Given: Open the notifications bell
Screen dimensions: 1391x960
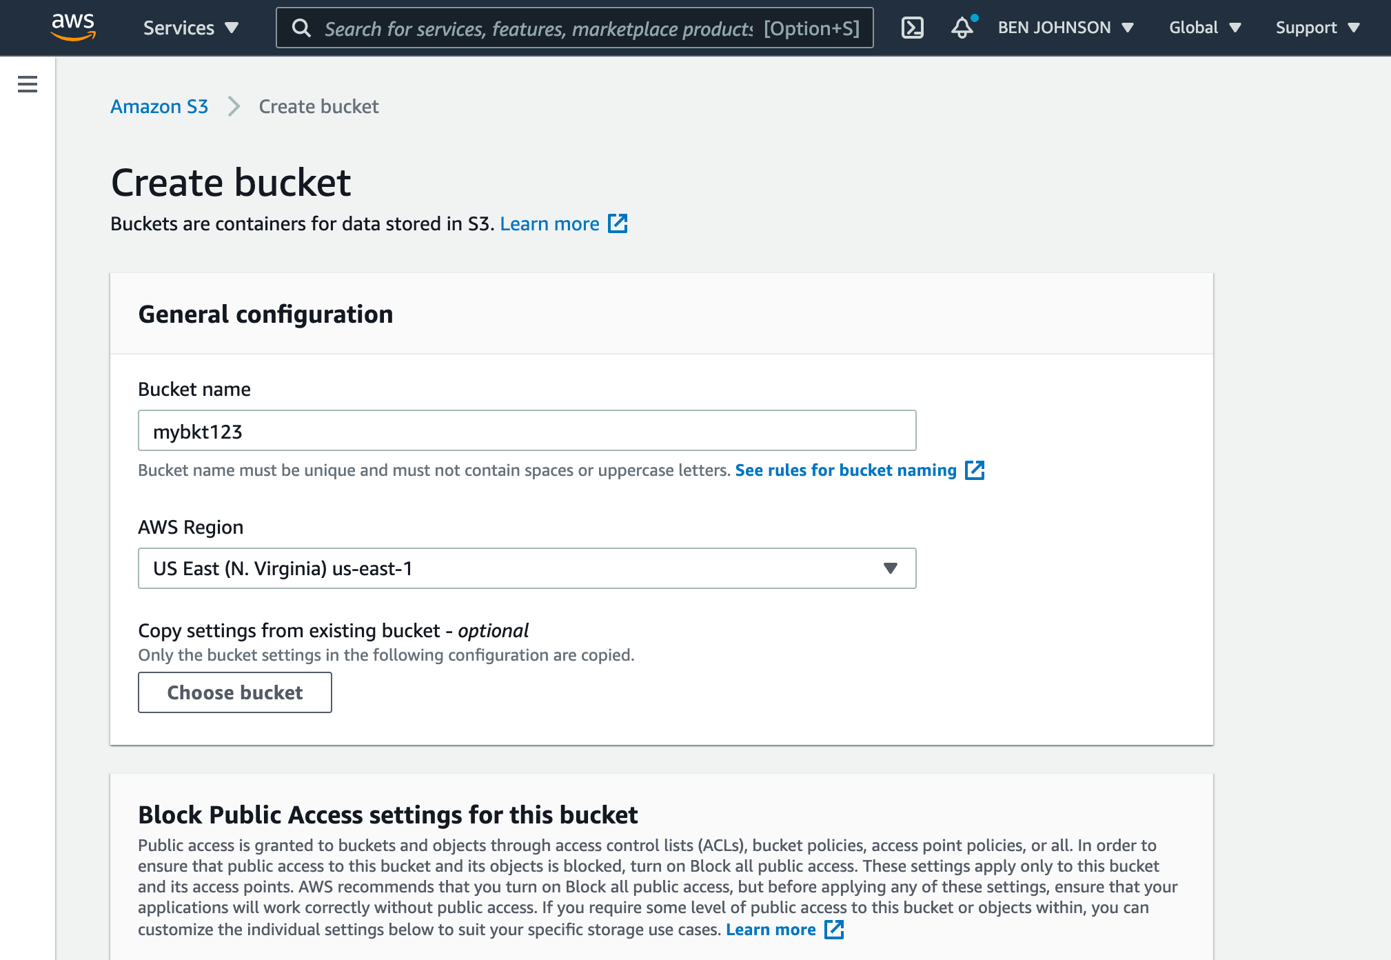Looking at the screenshot, I should (961, 29).
